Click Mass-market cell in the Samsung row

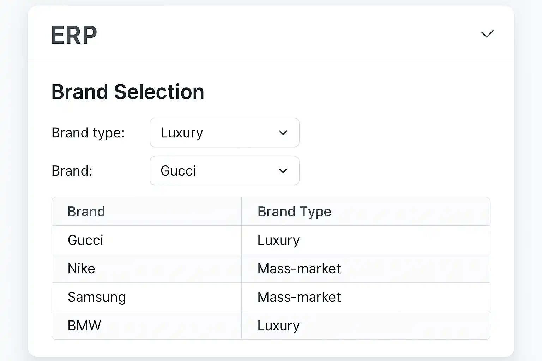tap(299, 297)
